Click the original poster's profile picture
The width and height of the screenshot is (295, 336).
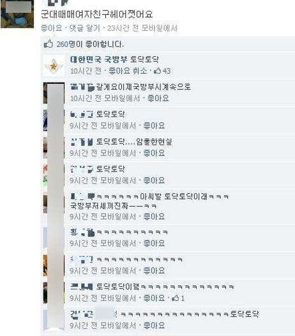pyautogui.click(x=17, y=14)
